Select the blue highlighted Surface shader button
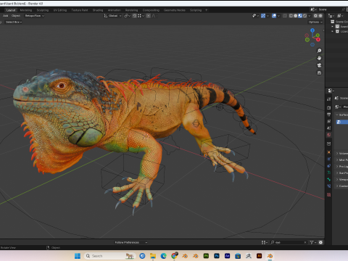The width and height of the screenshot is (348, 261). (x=341, y=122)
